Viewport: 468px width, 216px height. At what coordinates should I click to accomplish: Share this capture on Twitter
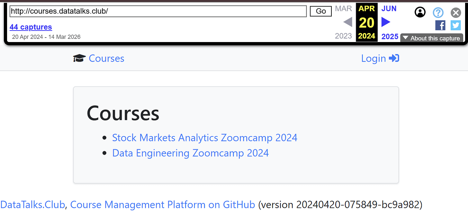(x=456, y=25)
